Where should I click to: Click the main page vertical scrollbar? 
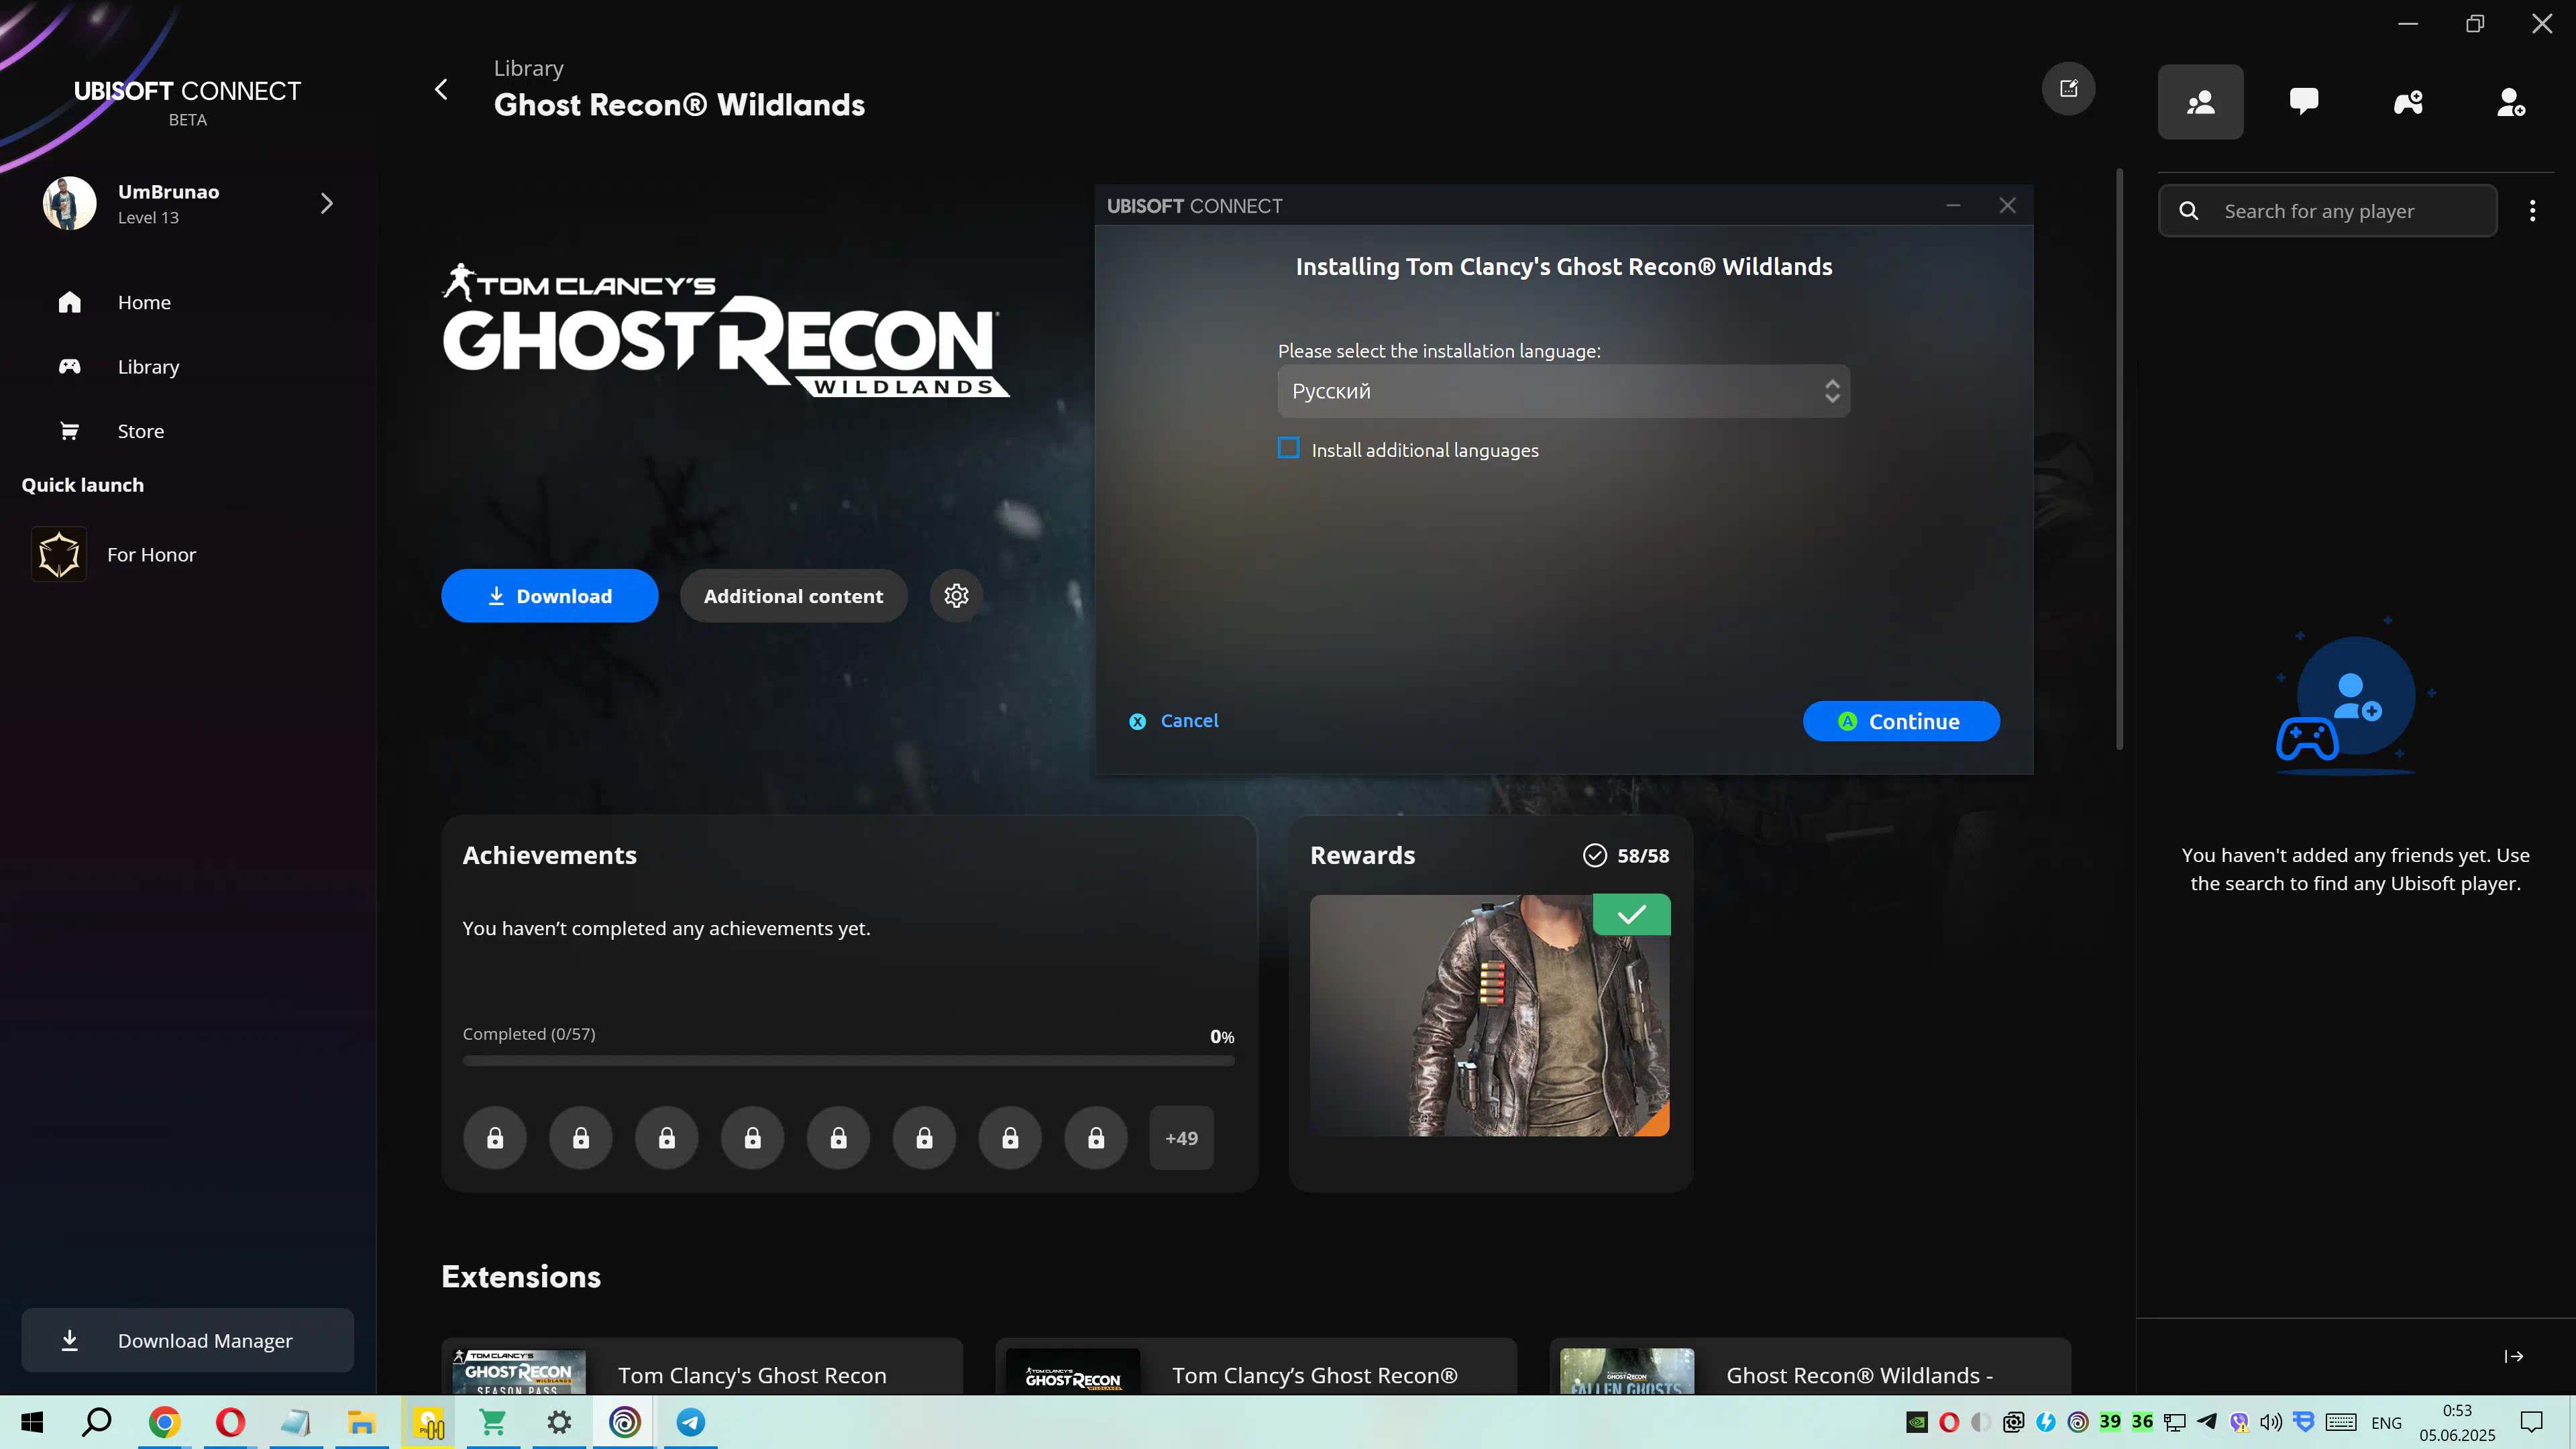coord(2119,459)
